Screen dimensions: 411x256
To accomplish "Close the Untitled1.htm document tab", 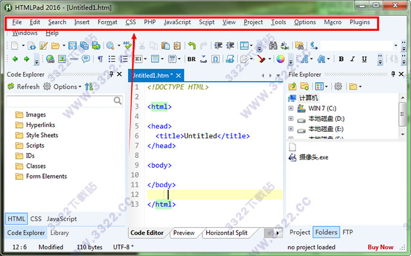I will click(x=178, y=75).
